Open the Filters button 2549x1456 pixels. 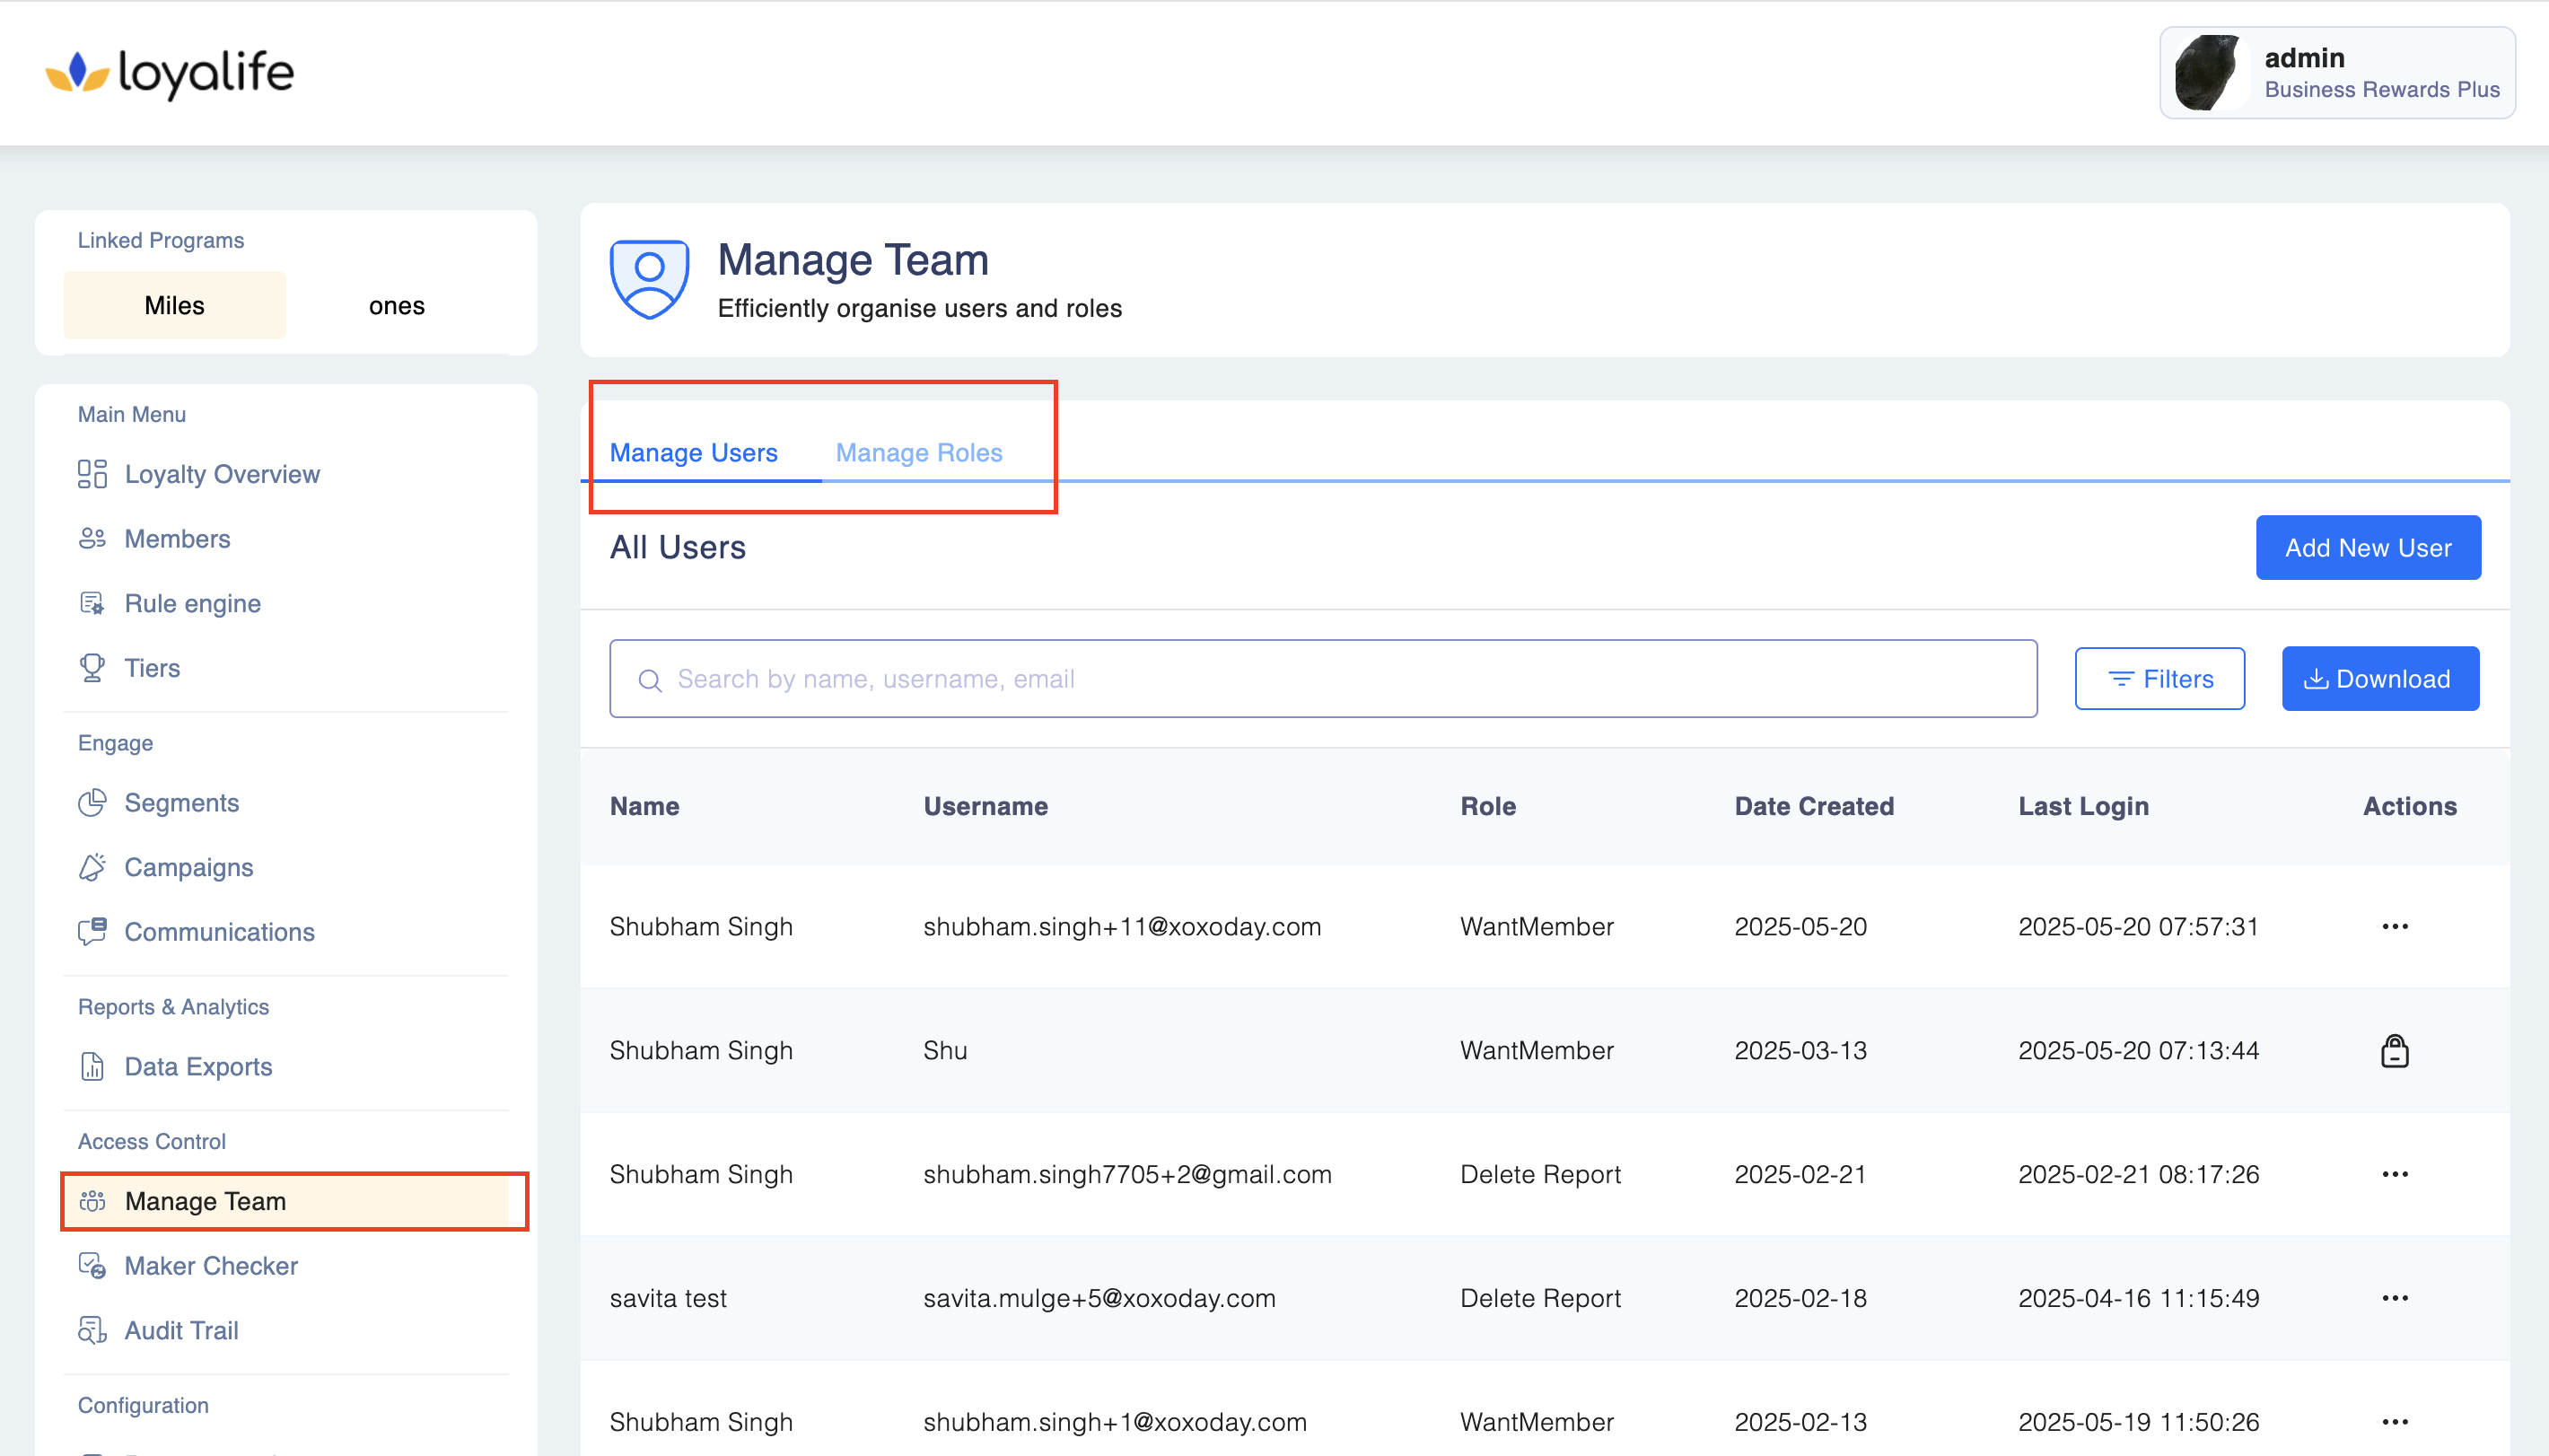click(2159, 679)
